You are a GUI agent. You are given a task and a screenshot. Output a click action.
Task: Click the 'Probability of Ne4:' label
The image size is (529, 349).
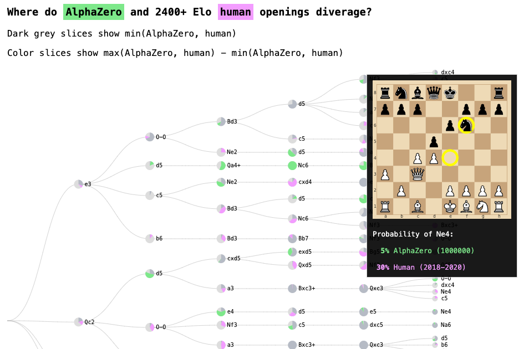pos(413,234)
